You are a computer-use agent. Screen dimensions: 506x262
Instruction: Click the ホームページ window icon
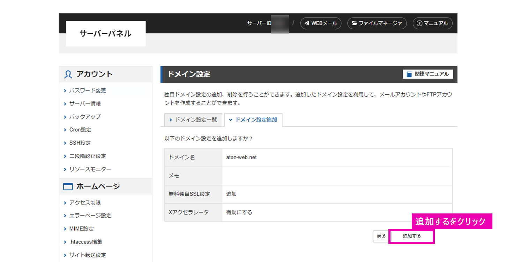coord(68,187)
